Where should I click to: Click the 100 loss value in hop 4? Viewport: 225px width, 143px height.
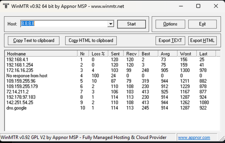tap(95, 76)
